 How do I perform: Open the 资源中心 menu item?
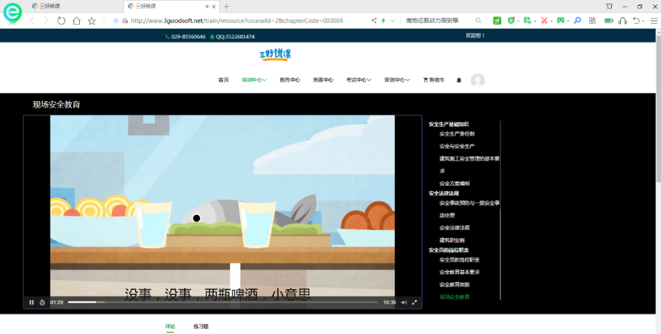click(323, 80)
